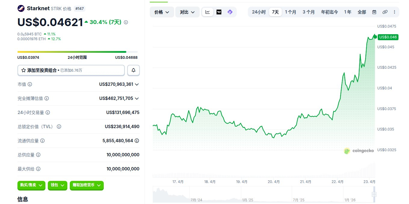
Task: Select the 年初迄今 time range
Action: 329,12
